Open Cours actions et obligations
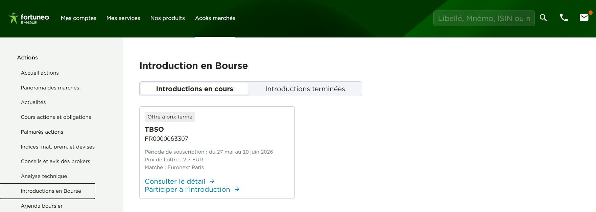Screen dimensions: 596x212 pos(56,117)
